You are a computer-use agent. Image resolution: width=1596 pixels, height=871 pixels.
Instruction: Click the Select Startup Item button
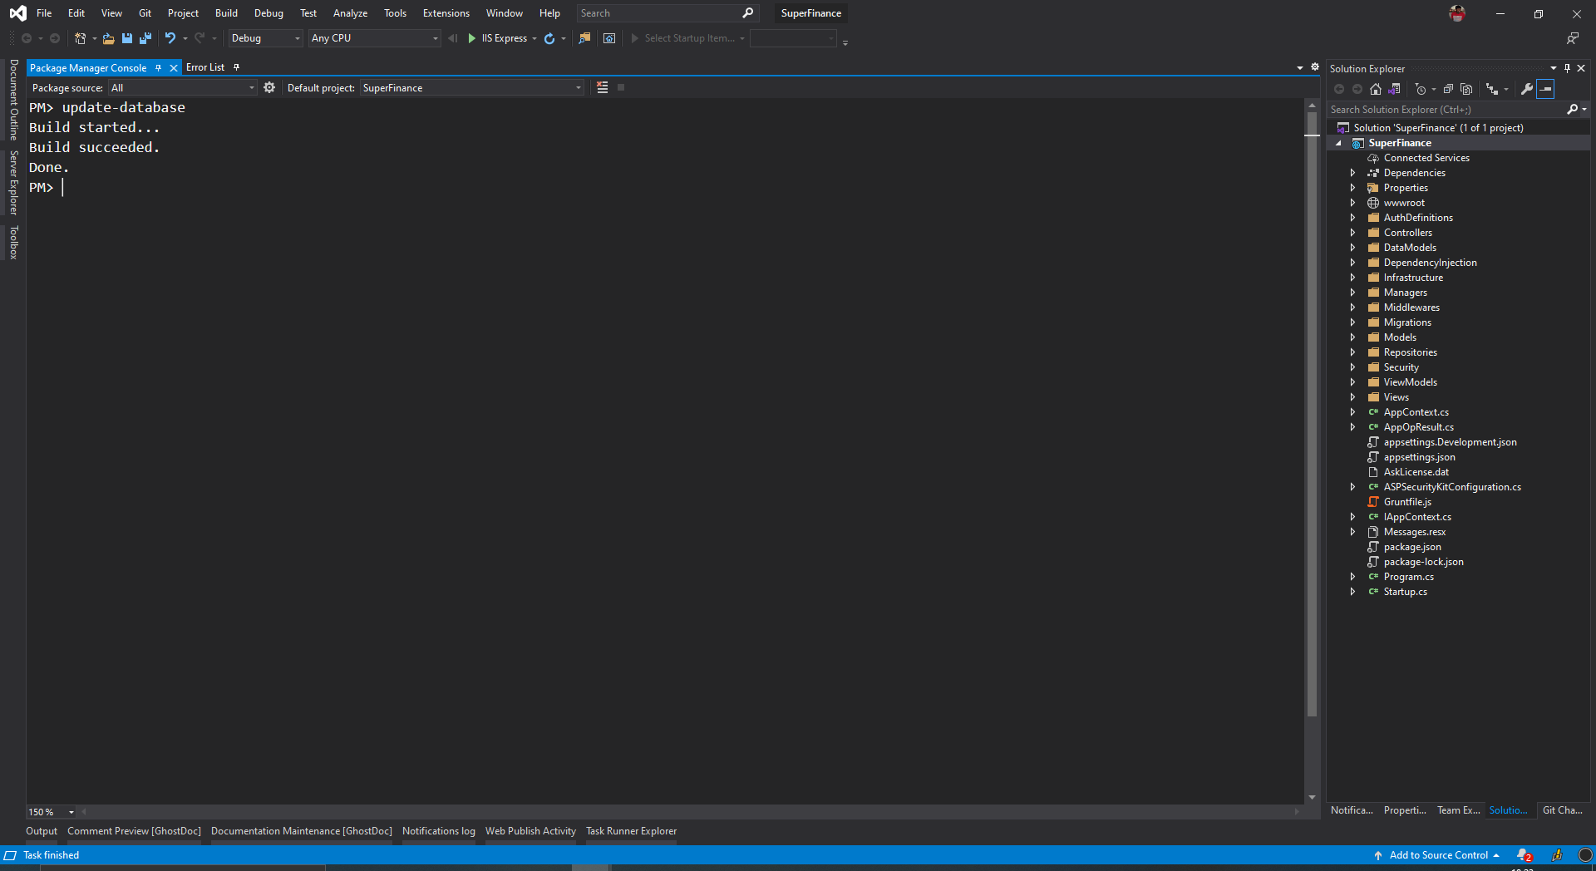(687, 38)
